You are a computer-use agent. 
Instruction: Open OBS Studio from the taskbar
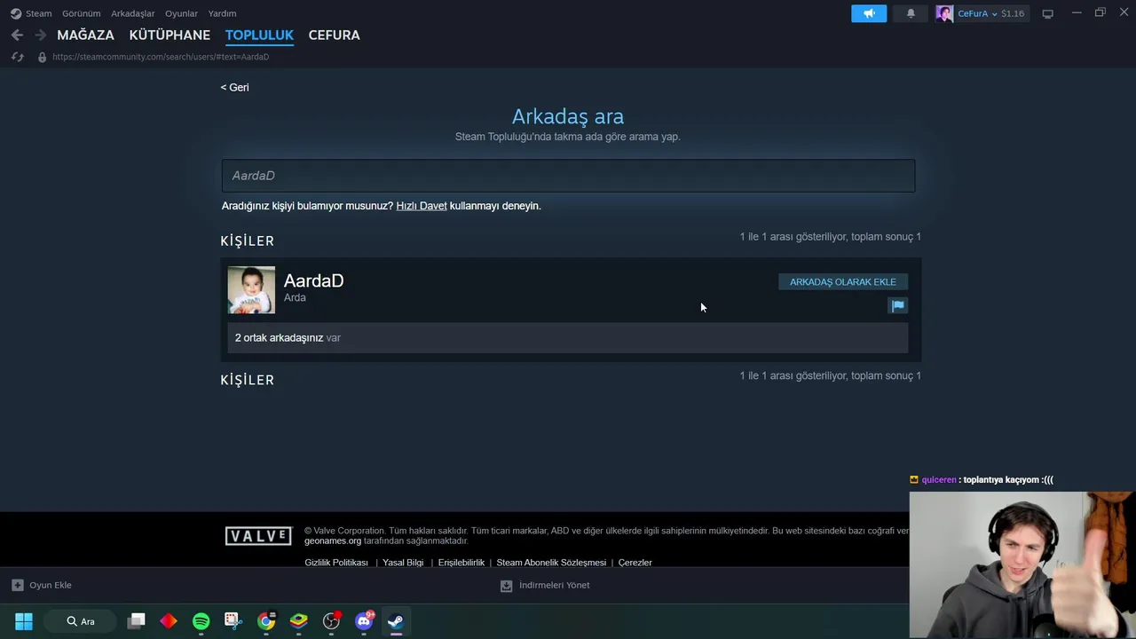click(331, 621)
